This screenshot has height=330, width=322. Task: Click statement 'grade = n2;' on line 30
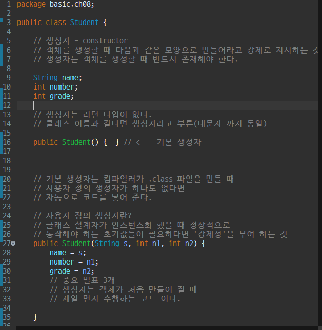(x=72, y=271)
